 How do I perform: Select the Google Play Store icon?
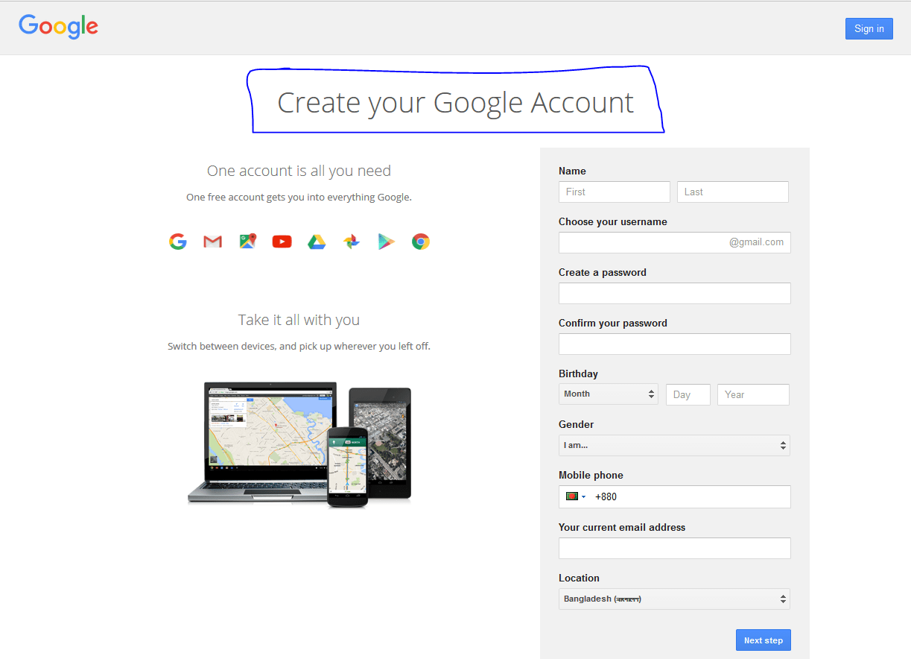(386, 241)
